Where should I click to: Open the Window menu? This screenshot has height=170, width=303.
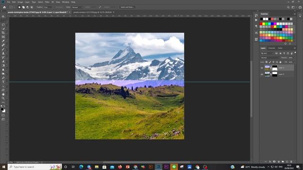(66, 2)
